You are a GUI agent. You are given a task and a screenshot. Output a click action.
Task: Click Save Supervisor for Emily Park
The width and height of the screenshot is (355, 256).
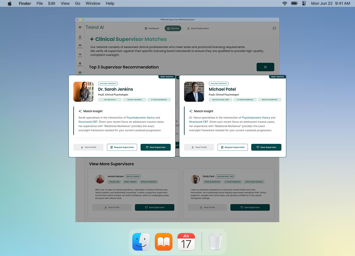pyautogui.click(x=250, y=207)
